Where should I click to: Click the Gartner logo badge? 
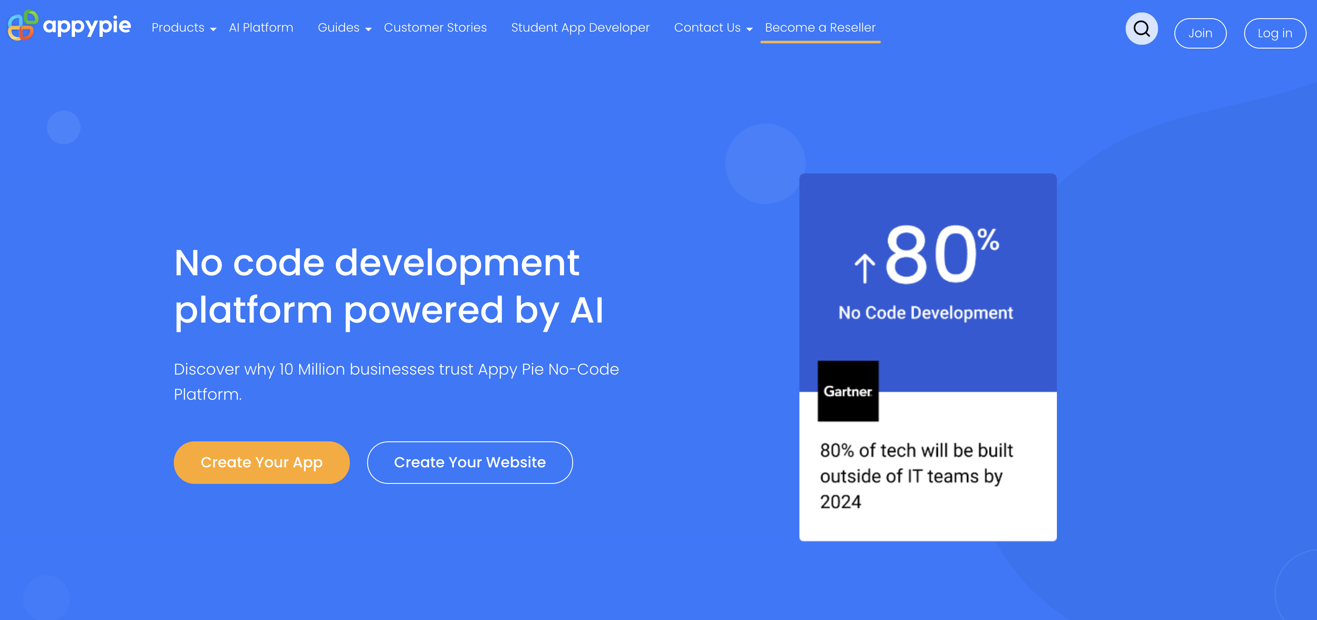(x=848, y=391)
